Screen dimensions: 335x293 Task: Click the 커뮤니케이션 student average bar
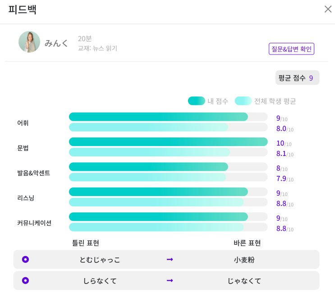[x=156, y=227]
